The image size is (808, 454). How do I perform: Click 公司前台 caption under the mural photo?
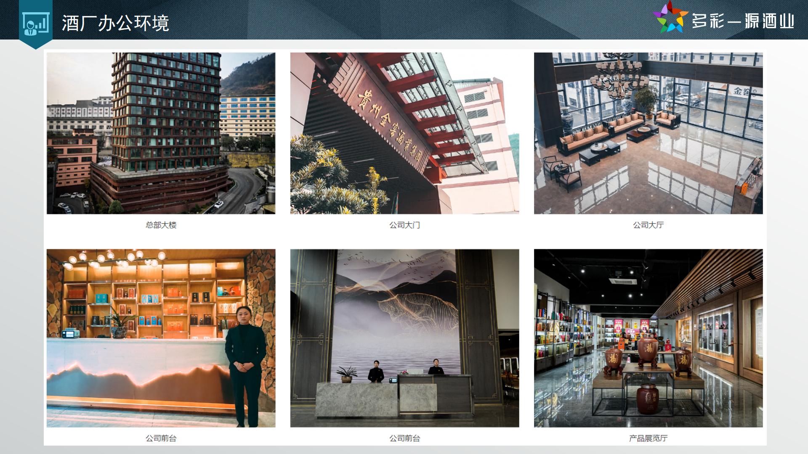pos(404,438)
